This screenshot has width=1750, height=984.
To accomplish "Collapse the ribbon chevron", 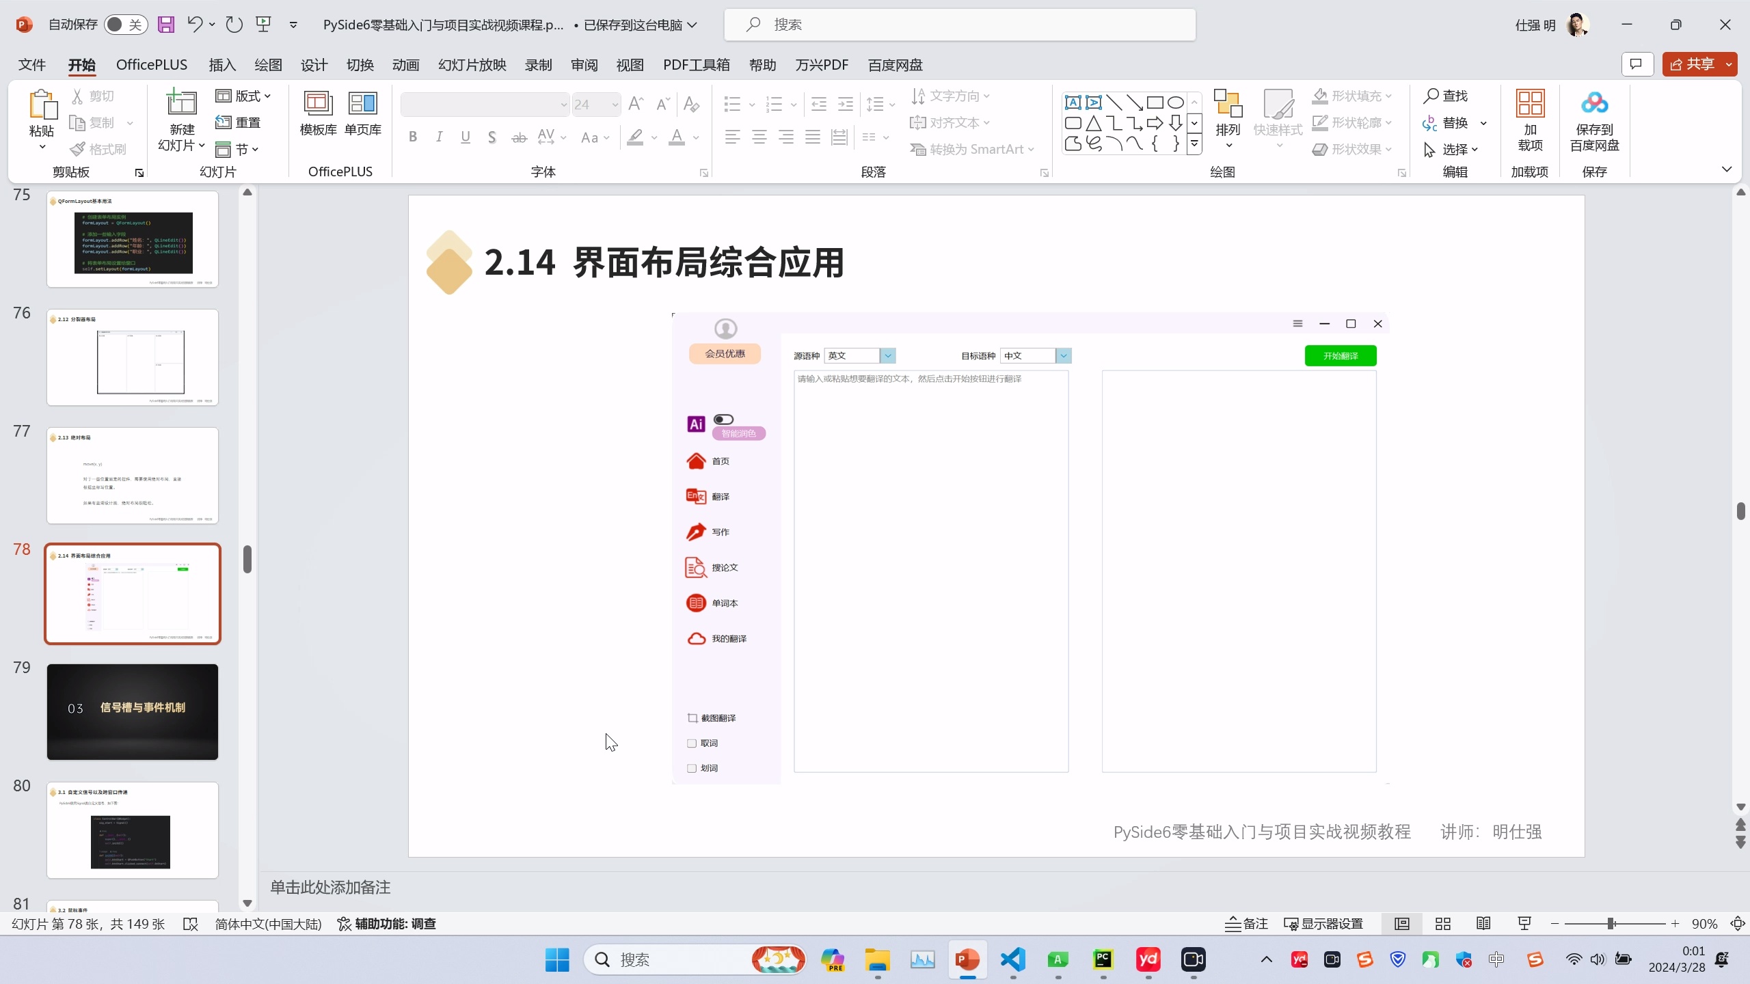I will pos(1726,169).
